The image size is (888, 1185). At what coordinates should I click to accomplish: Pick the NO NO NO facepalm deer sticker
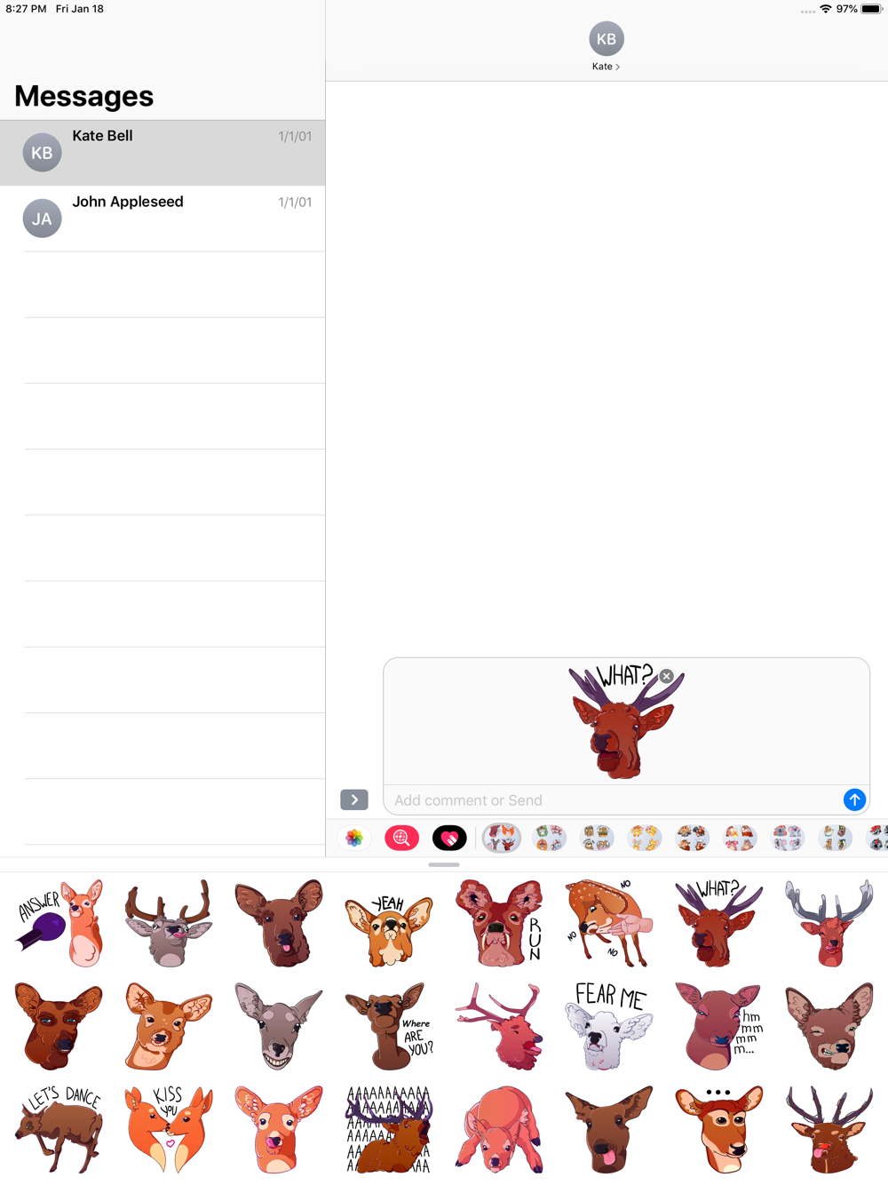(609, 924)
